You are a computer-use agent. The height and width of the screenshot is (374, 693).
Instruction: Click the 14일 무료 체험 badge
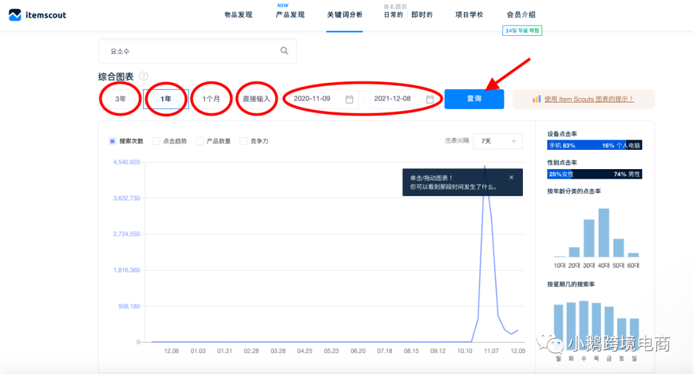pyautogui.click(x=521, y=30)
